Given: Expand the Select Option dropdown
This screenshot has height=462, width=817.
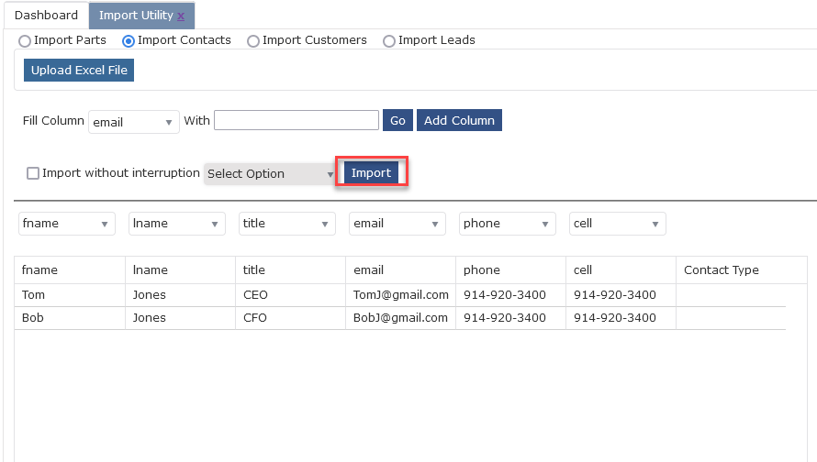Looking at the screenshot, I should (x=270, y=174).
